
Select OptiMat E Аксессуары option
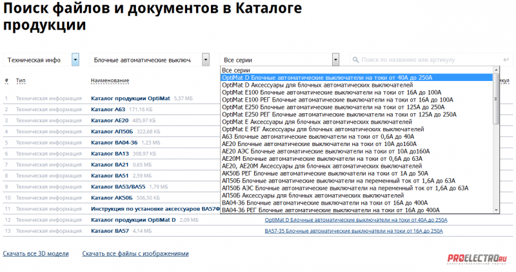357,122
